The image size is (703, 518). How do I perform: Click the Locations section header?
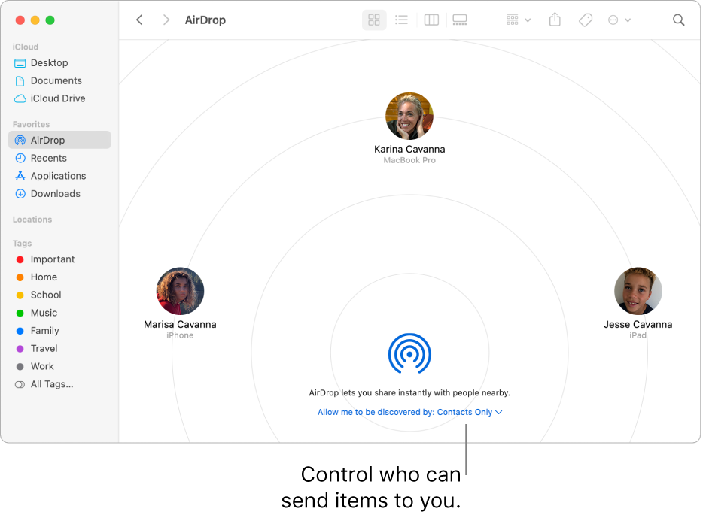32,220
